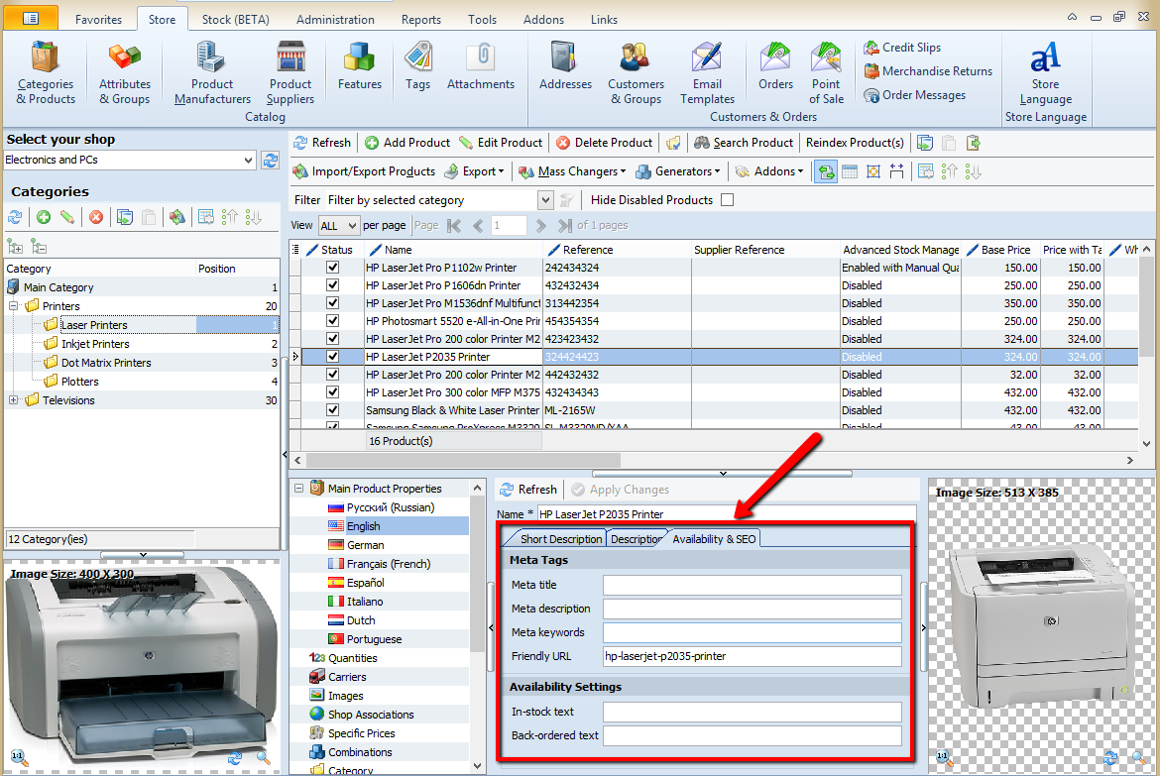Click Delete Product button

(x=605, y=143)
